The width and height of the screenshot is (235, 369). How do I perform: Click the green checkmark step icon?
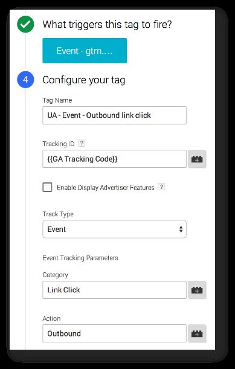pyautogui.click(x=25, y=24)
